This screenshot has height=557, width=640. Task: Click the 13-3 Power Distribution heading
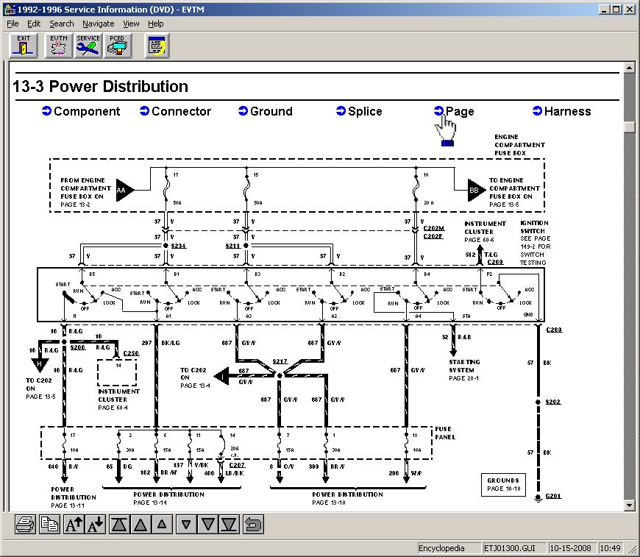click(x=100, y=86)
